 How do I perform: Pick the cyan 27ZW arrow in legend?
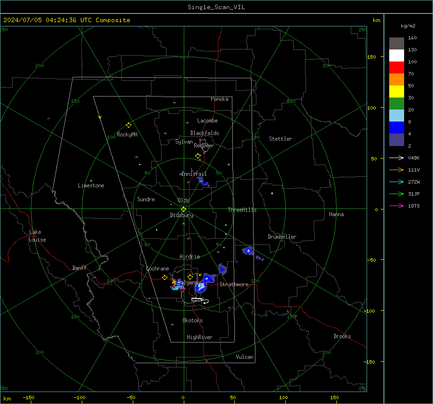(x=396, y=182)
